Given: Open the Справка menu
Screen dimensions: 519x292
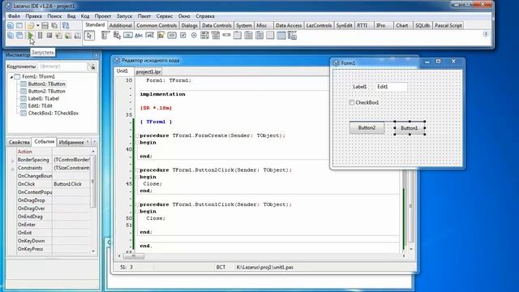Looking at the screenshot, I should point(205,16).
